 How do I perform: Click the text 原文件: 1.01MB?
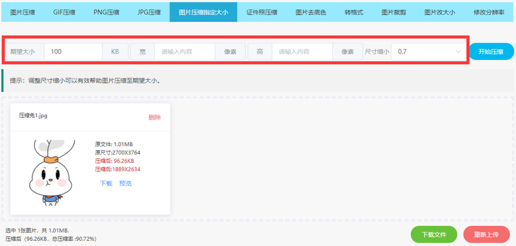click(x=114, y=144)
